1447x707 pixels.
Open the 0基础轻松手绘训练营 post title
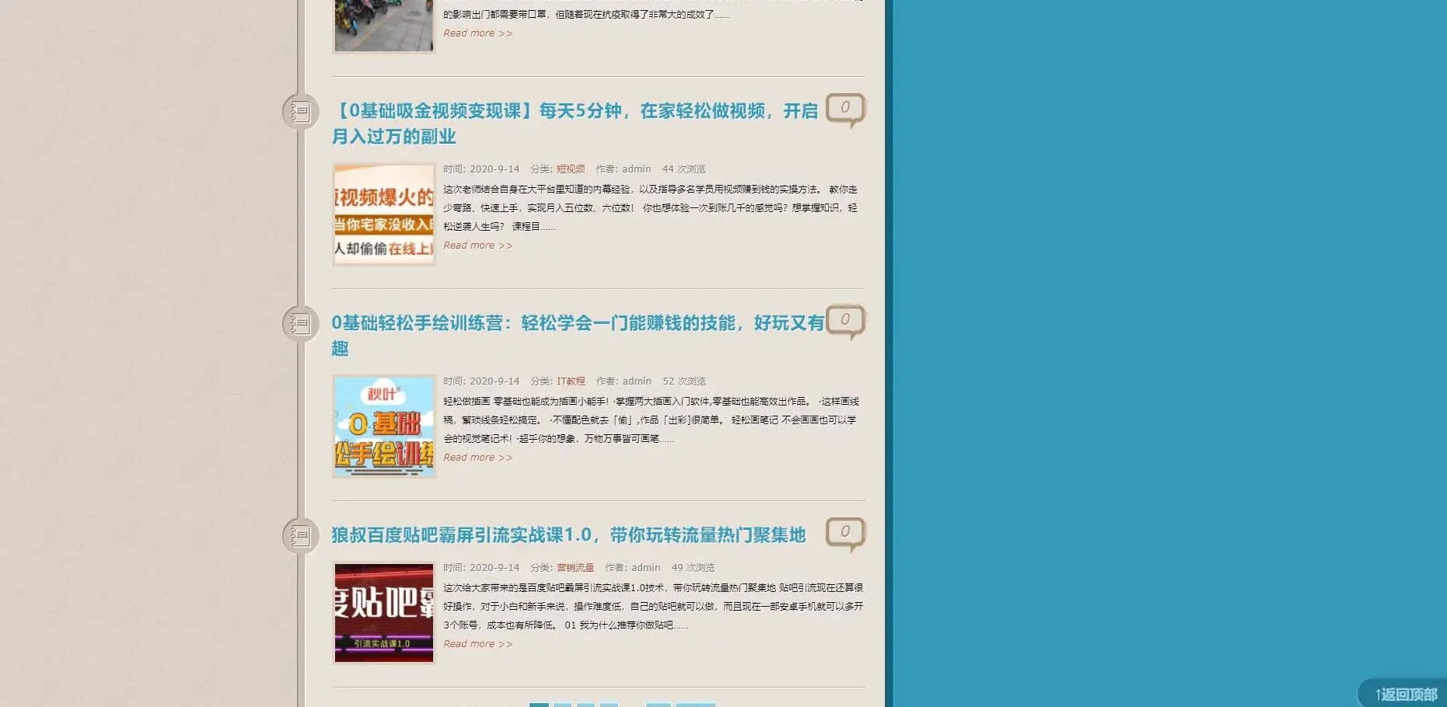coord(577,324)
